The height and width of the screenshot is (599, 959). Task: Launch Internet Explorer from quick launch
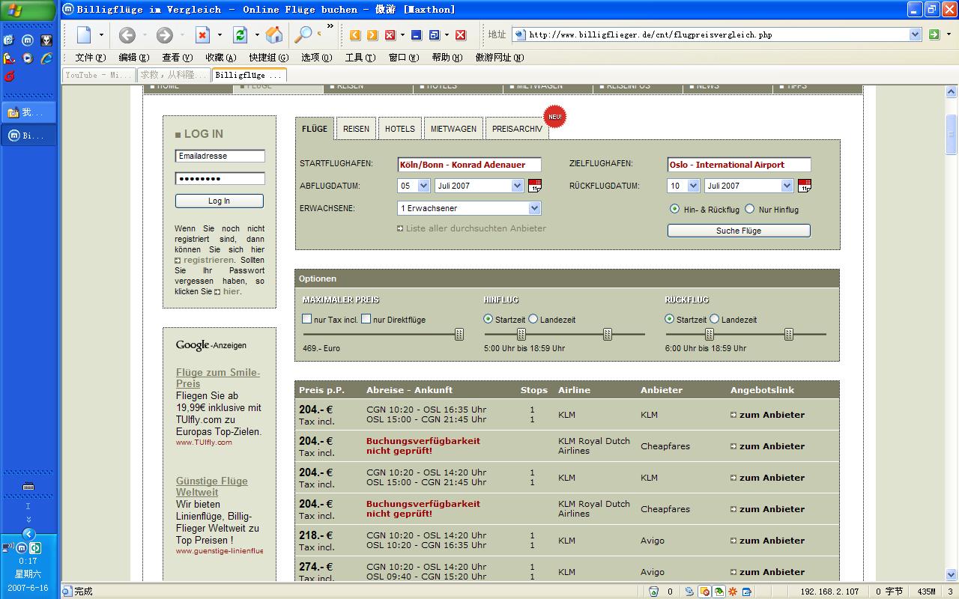pos(46,58)
